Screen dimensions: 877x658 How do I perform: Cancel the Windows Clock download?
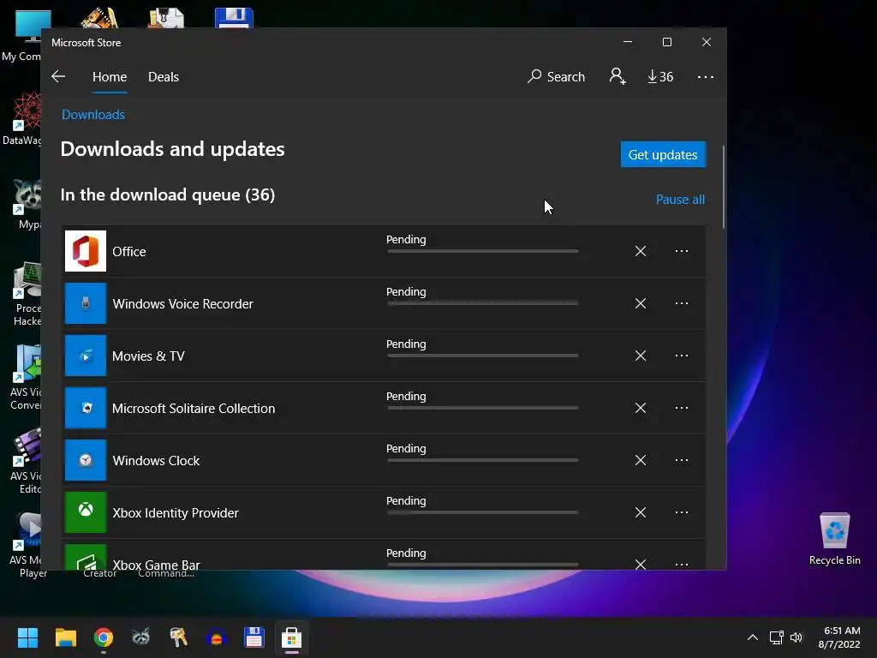[x=641, y=460]
